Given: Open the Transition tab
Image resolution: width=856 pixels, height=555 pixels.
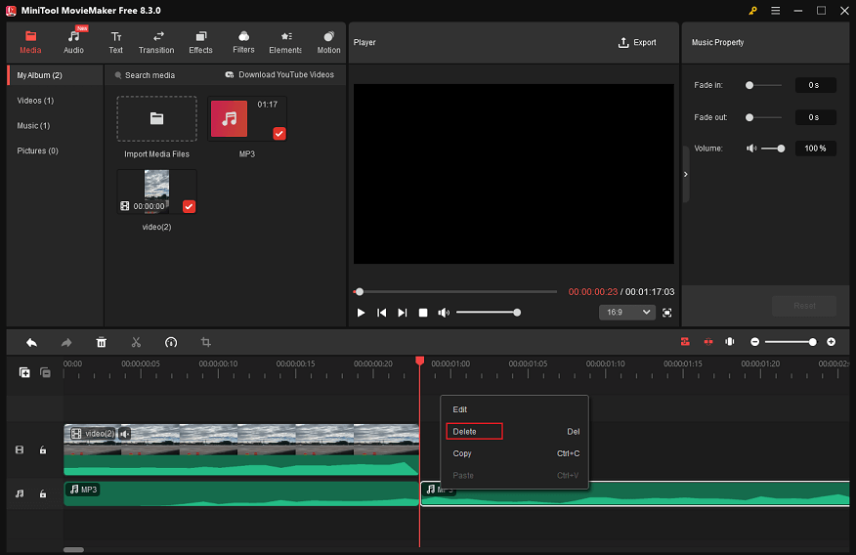Looking at the screenshot, I should (156, 43).
